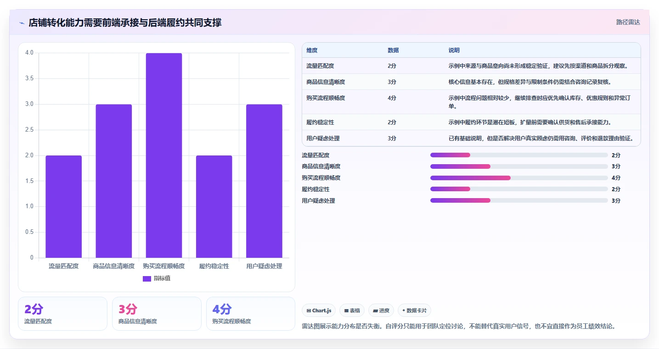Screen dimensions: 659x349
Task: Click the 履约稳定性 bar in the chart
Action: point(214,206)
